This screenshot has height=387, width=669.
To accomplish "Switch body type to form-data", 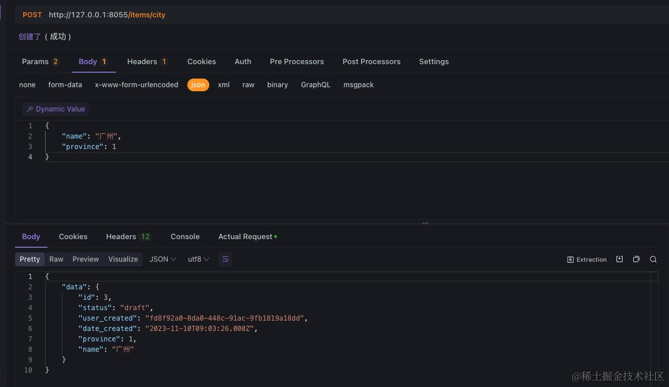I will pyautogui.click(x=65, y=84).
